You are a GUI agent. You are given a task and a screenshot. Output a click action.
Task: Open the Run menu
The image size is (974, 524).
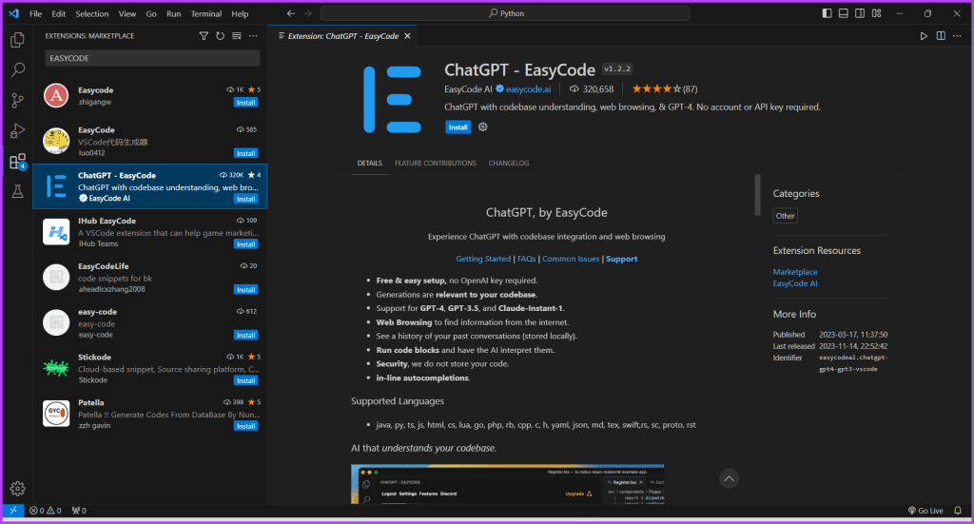click(174, 13)
